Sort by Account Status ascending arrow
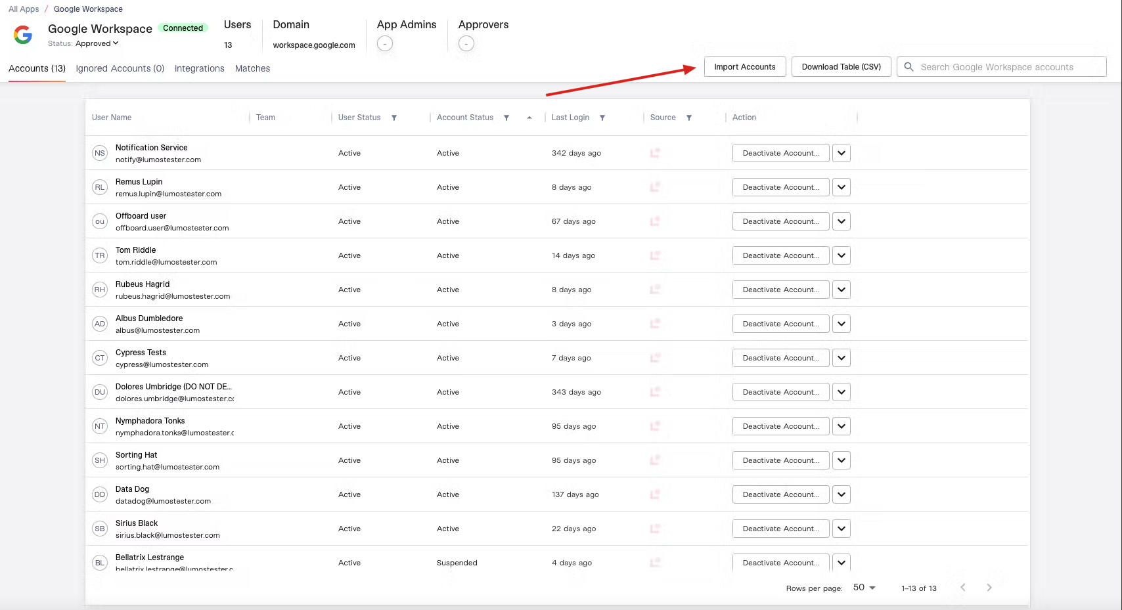The image size is (1122, 610). click(x=529, y=118)
